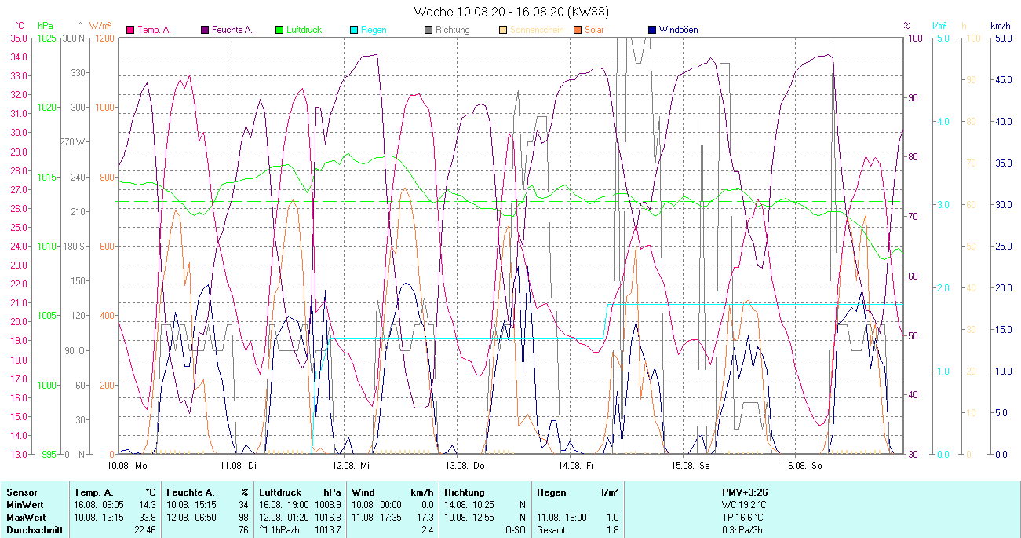Click the 'l/m²' axis unit label
1021x538 pixels.
pyautogui.click(x=939, y=26)
